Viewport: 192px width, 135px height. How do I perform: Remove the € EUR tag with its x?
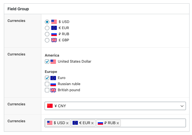tap(93, 123)
